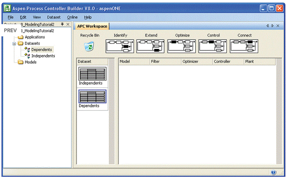Click the Model column header
The width and height of the screenshot is (288, 180).
134,62
